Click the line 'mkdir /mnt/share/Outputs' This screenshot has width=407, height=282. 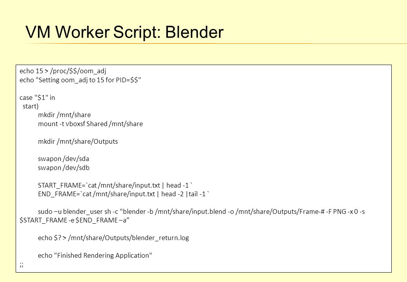(x=78, y=141)
